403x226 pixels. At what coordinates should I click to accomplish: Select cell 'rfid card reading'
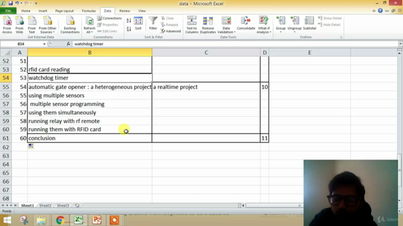[x=89, y=70]
